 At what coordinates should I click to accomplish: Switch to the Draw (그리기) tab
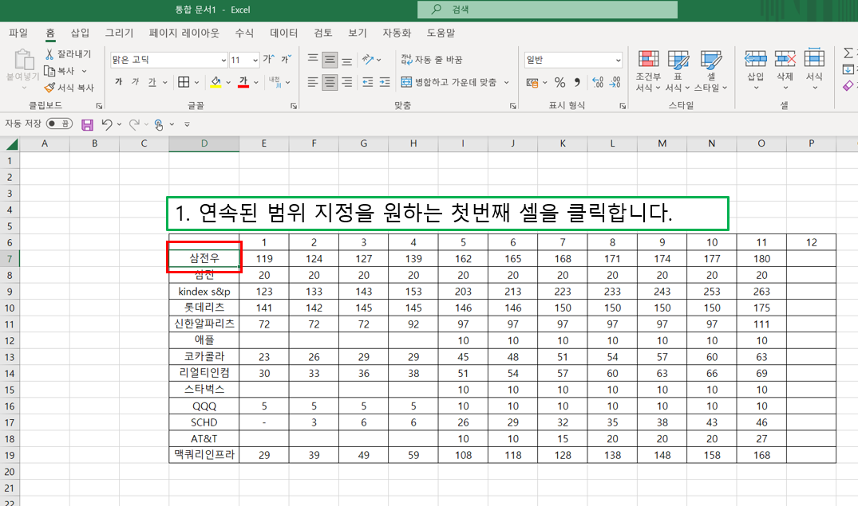point(119,33)
